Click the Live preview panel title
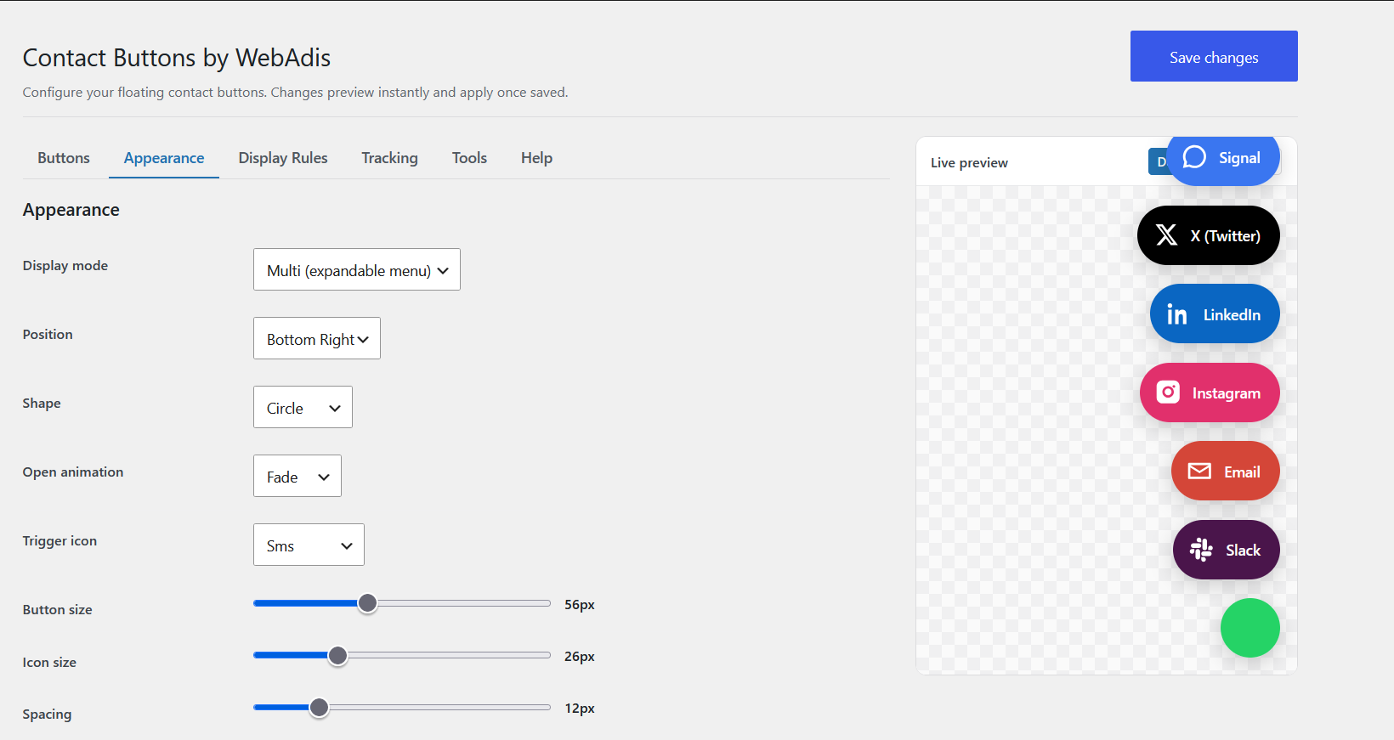Screen dimensions: 1394x740 [969, 162]
